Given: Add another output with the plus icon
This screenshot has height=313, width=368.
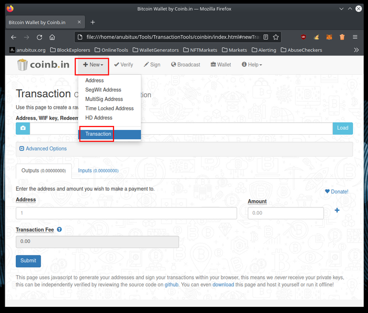Looking at the screenshot, I should [x=337, y=210].
